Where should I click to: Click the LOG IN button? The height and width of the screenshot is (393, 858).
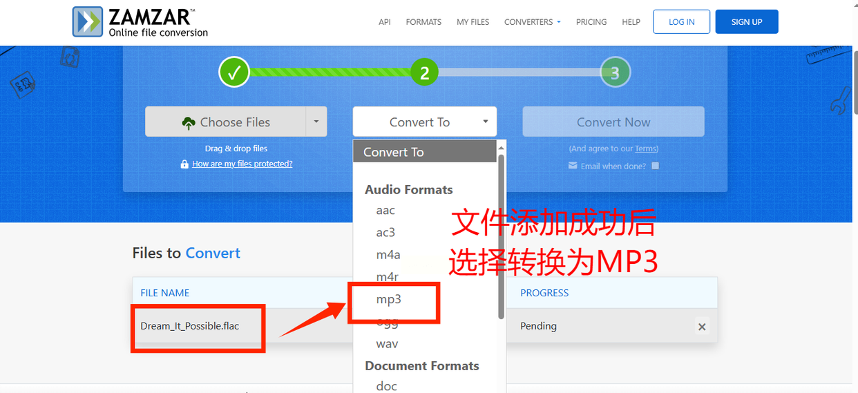[681, 21]
